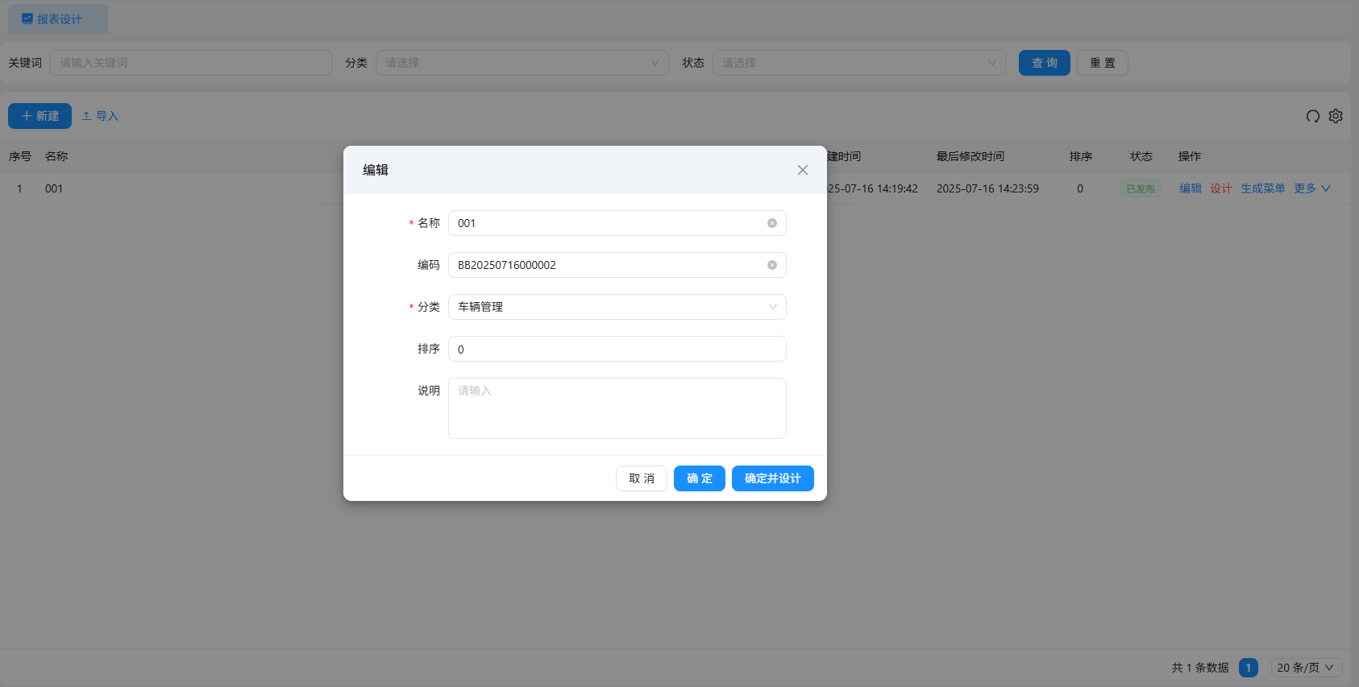
Task: Open the 状态 filter dropdown
Action: [x=858, y=63]
